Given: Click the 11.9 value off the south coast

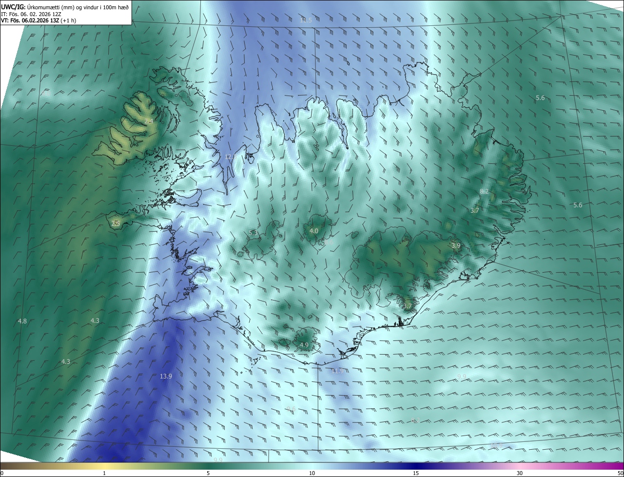Looking at the screenshot, I should [337, 371].
